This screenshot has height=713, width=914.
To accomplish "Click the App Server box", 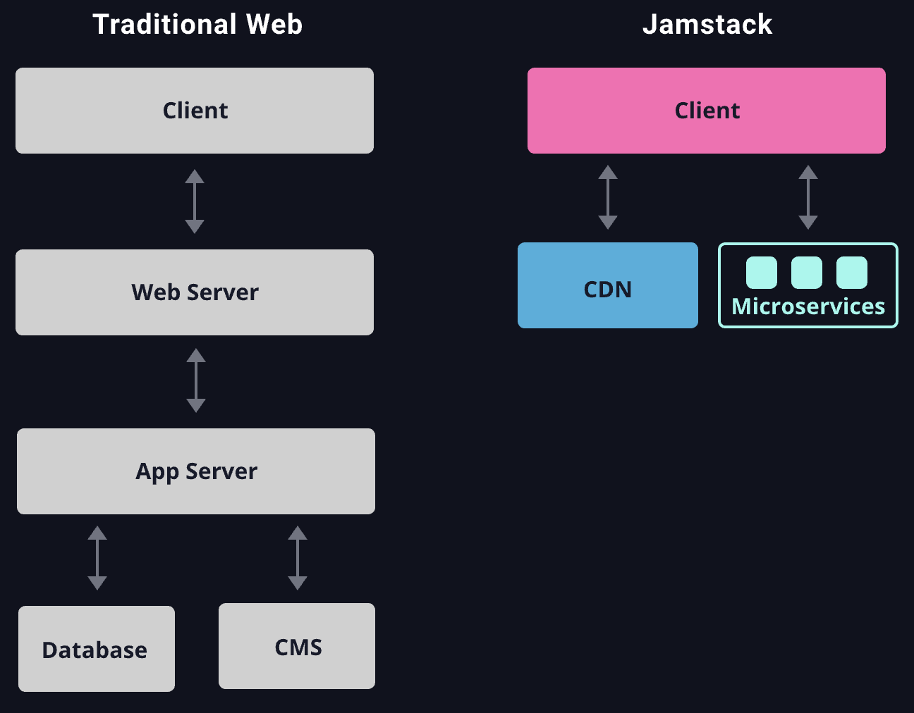I will [196, 471].
